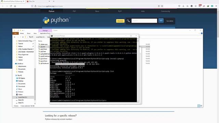Image resolution: width=219 pixels, height=123 pixels.
Task: Open the browser hamburger menu
Action: click(216, 6)
